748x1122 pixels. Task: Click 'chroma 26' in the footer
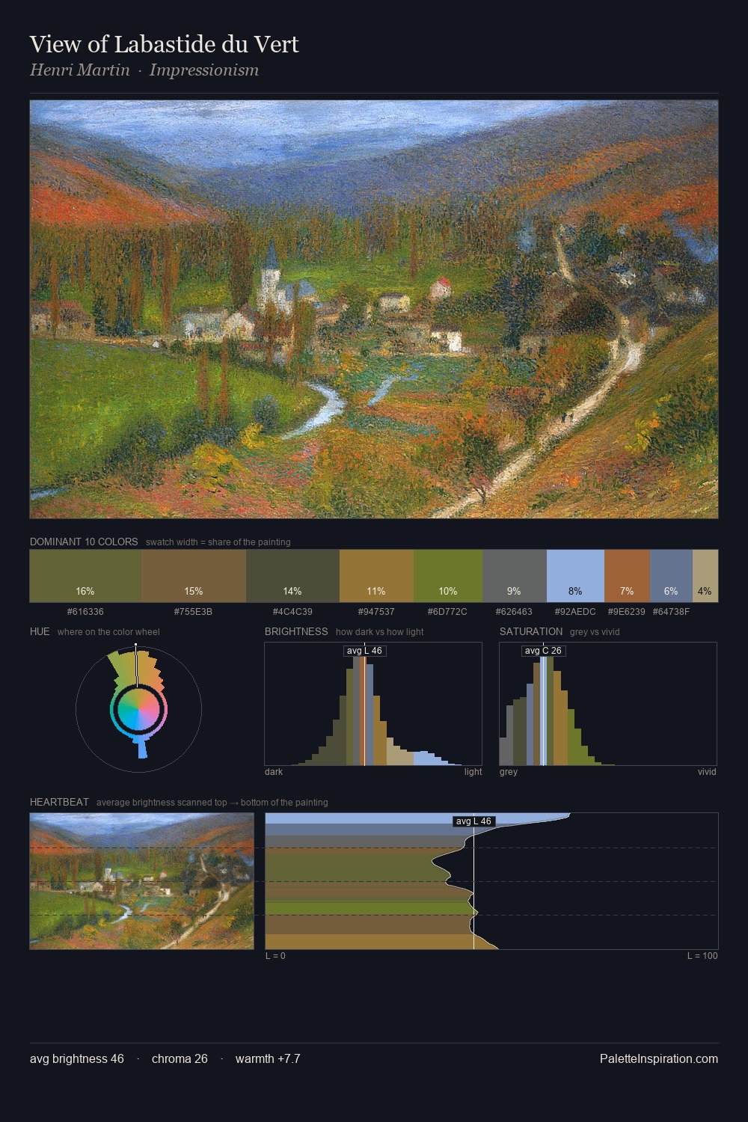tap(180, 1058)
